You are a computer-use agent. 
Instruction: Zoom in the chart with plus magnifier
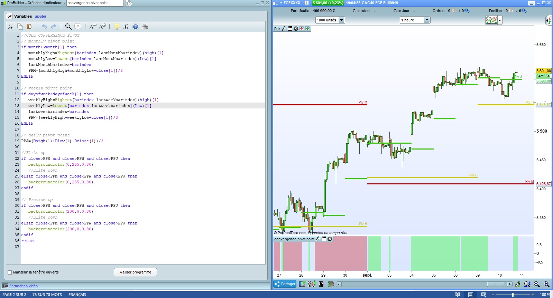coord(546,284)
